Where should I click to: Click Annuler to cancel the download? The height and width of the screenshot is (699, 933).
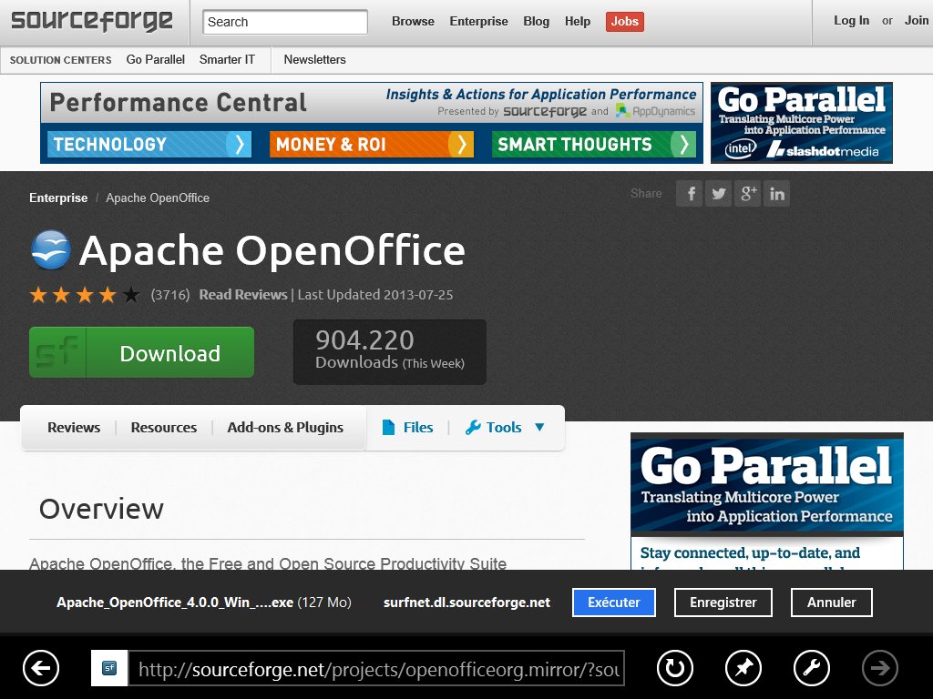tap(831, 603)
